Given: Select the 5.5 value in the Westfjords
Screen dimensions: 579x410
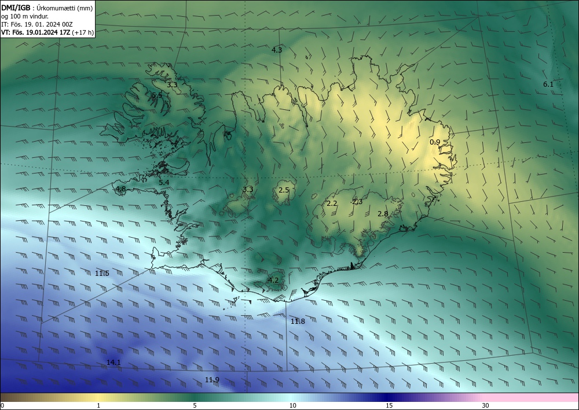Looking at the screenshot, I should (x=157, y=95).
